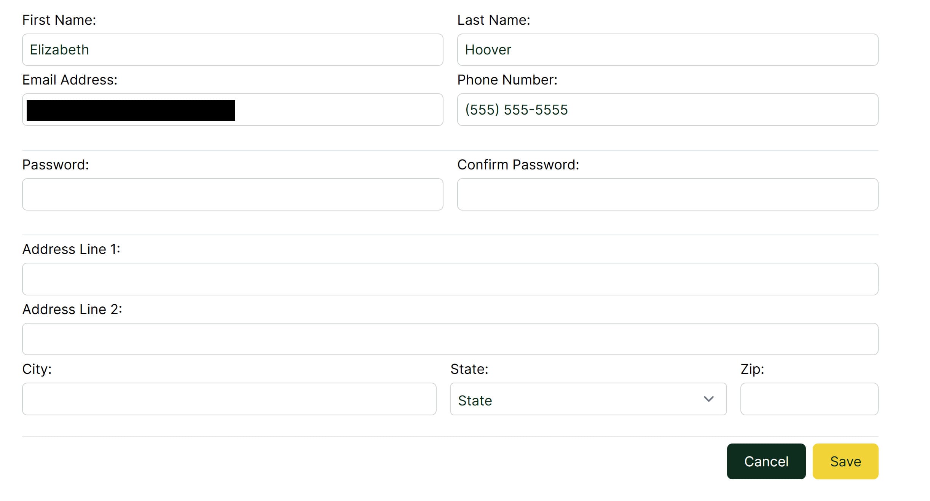Click the Last Name field containing Hoover
The height and width of the screenshot is (501, 930).
tap(667, 50)
